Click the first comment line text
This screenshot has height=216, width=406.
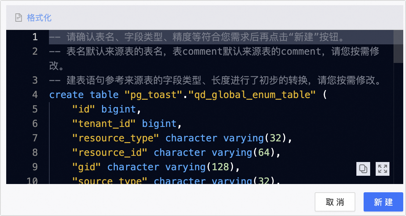197,37
